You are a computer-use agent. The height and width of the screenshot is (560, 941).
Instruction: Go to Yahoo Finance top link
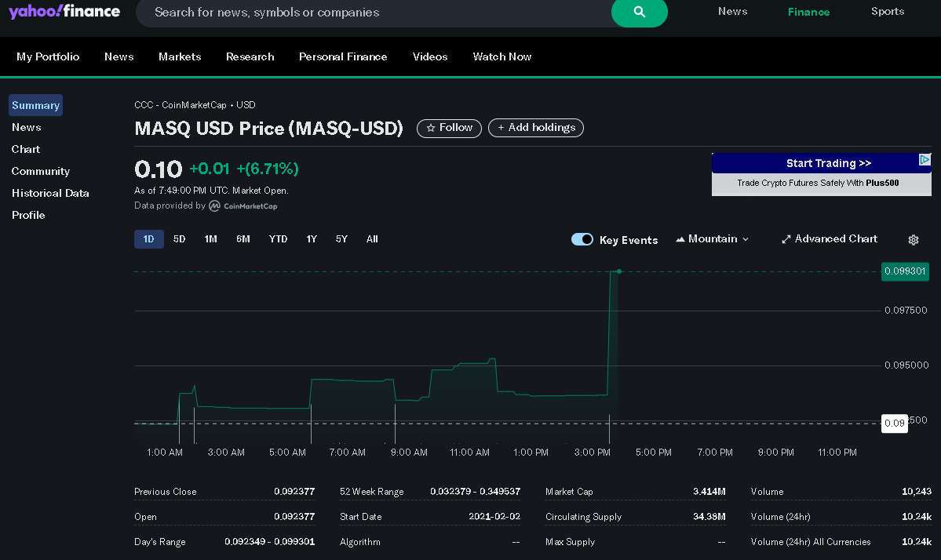[808, 12]
